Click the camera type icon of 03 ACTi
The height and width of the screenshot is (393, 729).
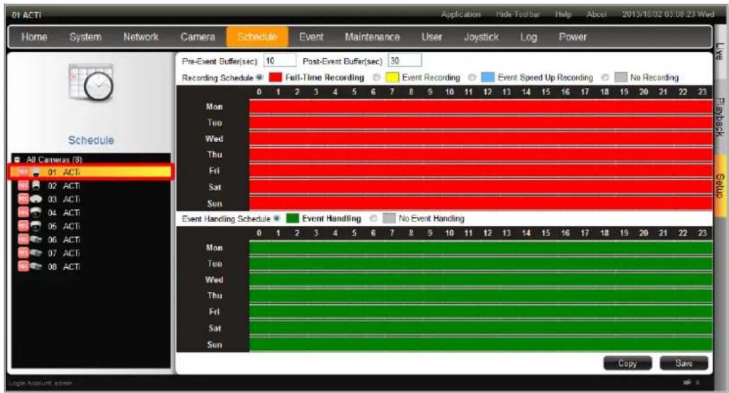36,199
